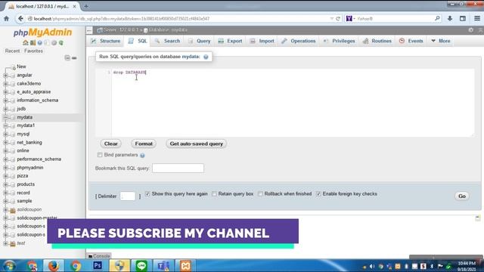Go back using the browser back arrow
Viewport: 484px width, 272px height.
[x=20, y=18]
